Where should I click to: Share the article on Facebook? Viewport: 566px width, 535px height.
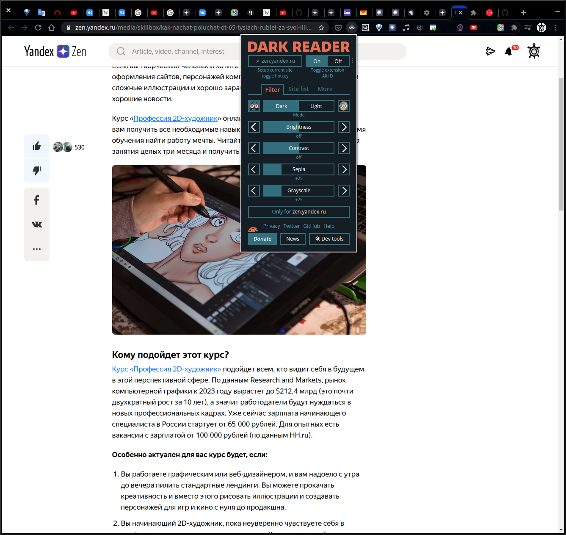[37, 200]
